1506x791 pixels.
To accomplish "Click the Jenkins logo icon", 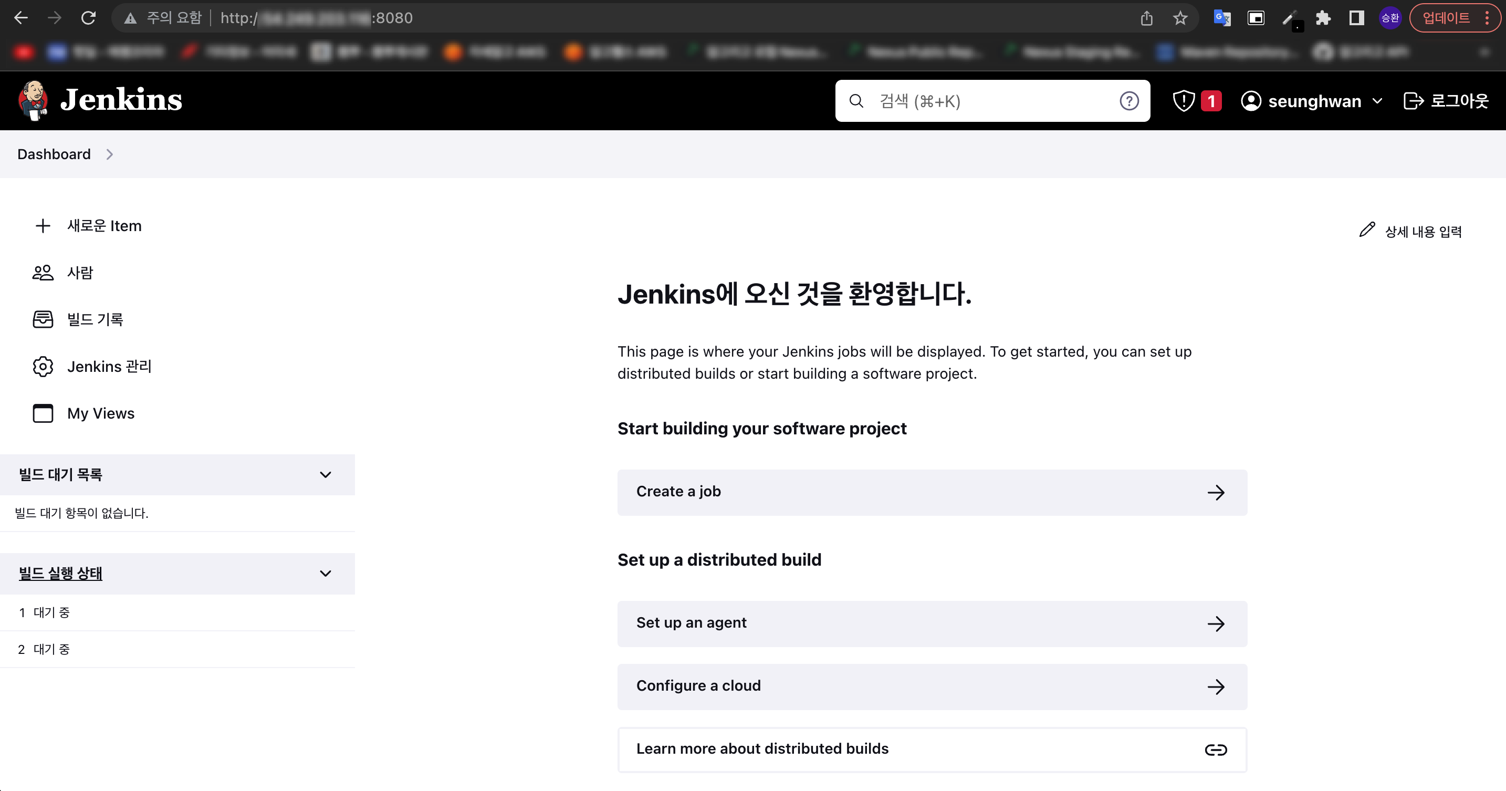I will click(33, 100).
